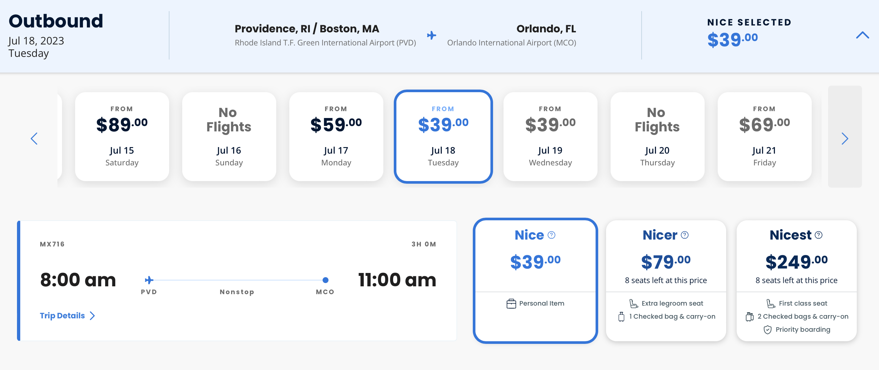Show later dates with right arrow

844,138
